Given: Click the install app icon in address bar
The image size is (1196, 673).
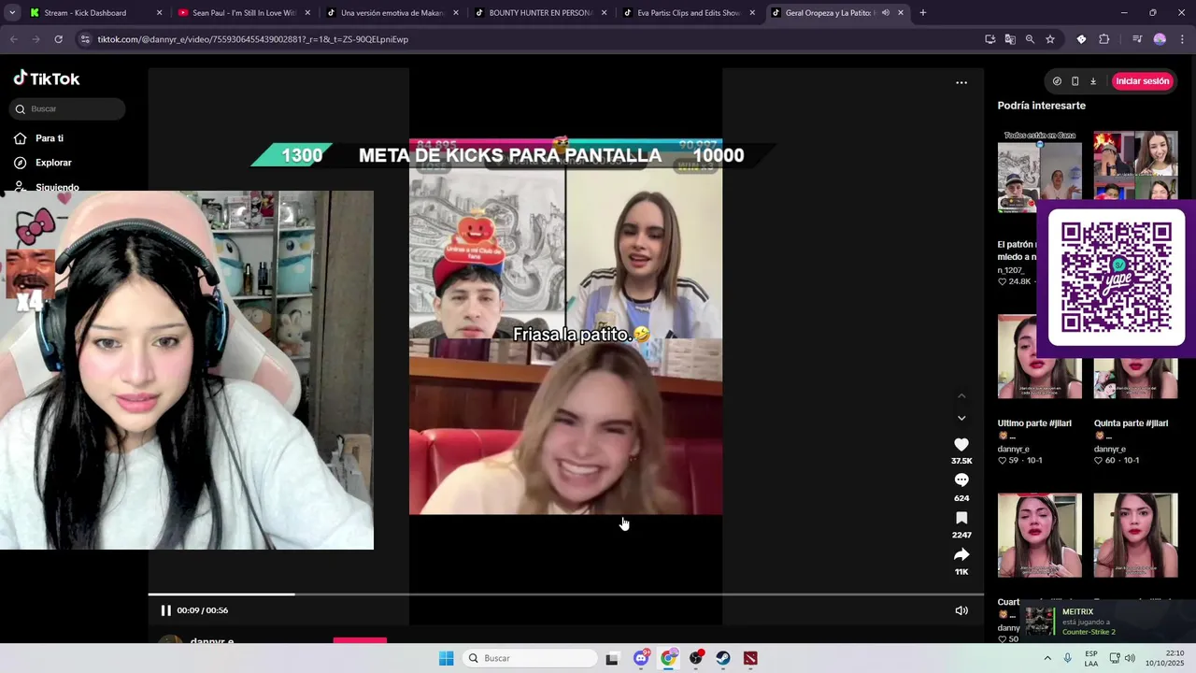Looking at the screenshot, I should 990,39.
